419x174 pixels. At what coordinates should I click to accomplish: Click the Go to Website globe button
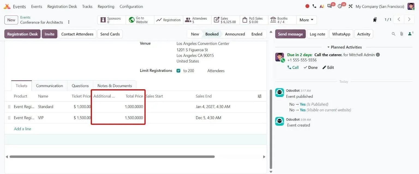click(140, 20)
